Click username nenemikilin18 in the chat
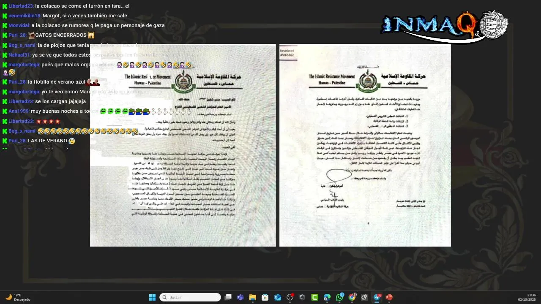541x304 pixels. pos(25,16)
